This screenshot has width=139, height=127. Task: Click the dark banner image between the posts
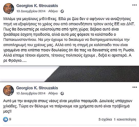(x=69, y=74)
